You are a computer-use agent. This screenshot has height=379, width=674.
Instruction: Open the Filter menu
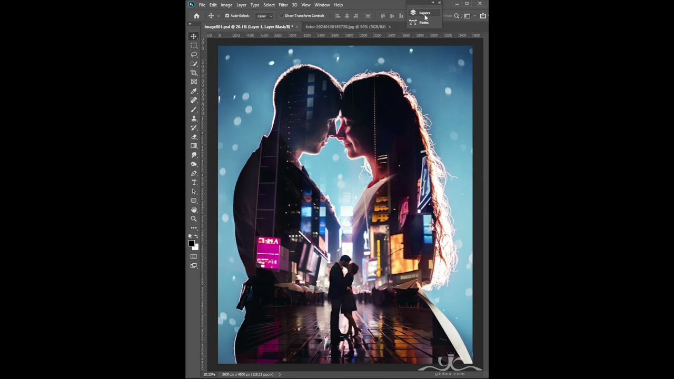pos(283,5)
